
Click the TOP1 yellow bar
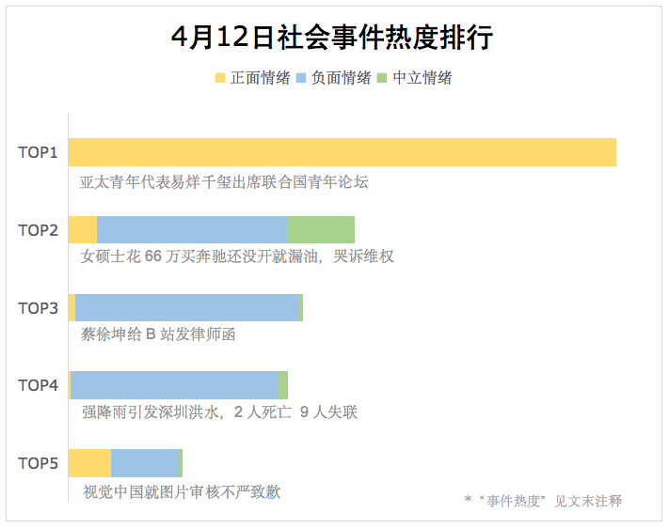(x=342, y=152)
